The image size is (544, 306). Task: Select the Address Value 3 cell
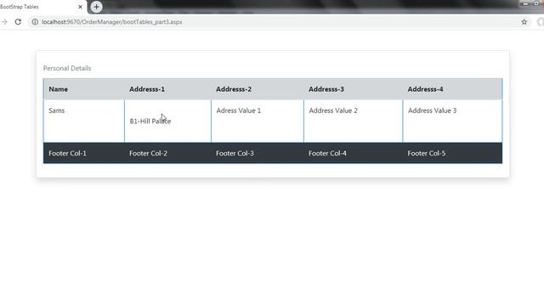(452, 121)
